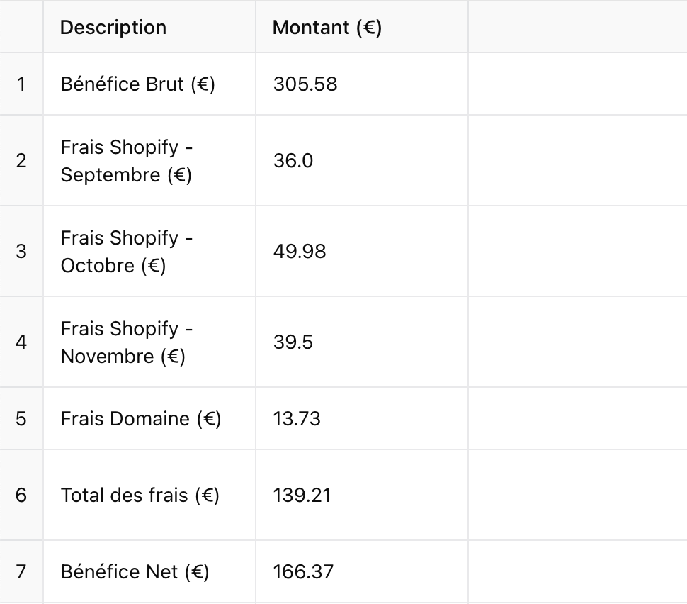The width and height of the screenshot is (687, 604).
Task: Select row number 5
Action: click(21, 419)
